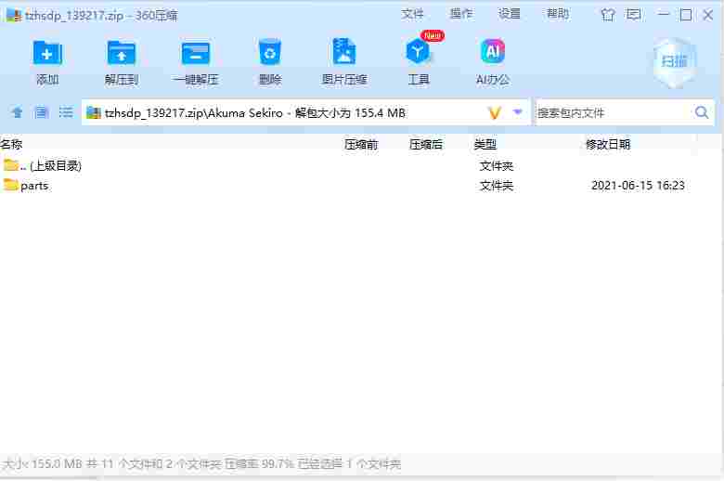
Task: Click the 360压缩 app icon in title bar
Action: [13, 15]
